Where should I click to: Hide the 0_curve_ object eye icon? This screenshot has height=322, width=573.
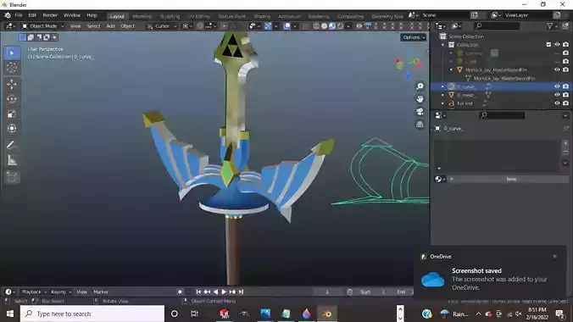click(x=557, y=86)
